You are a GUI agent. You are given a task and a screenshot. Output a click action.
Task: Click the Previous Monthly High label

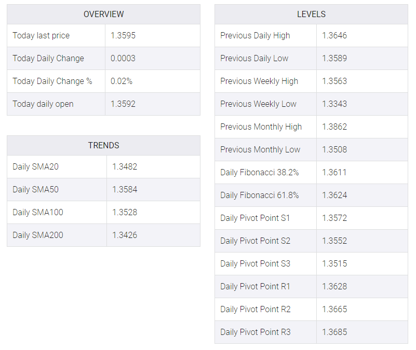pos(261,127)
